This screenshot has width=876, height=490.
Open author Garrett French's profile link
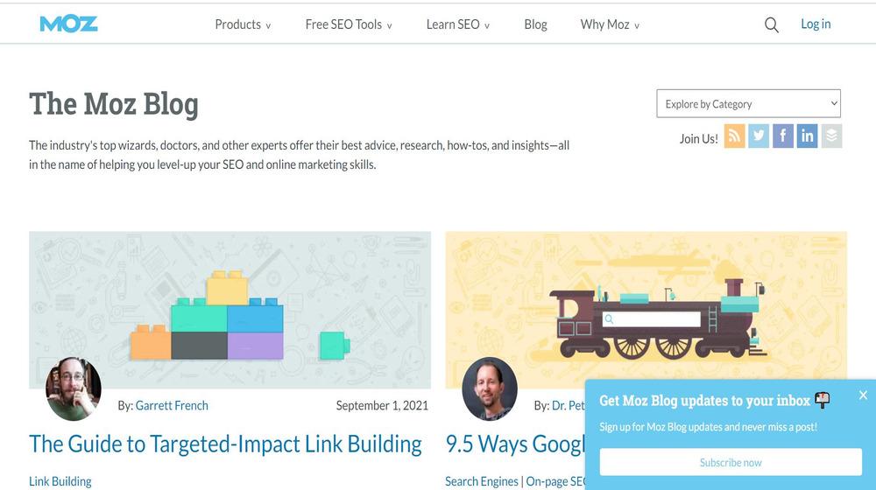[x=172, y=405]
